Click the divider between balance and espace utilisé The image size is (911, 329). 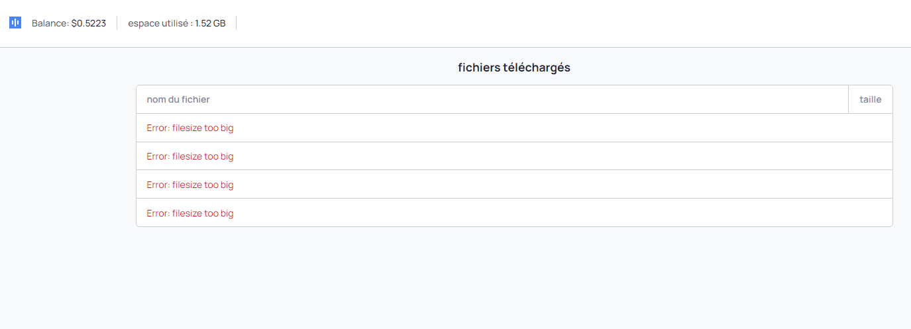[117, 23]
